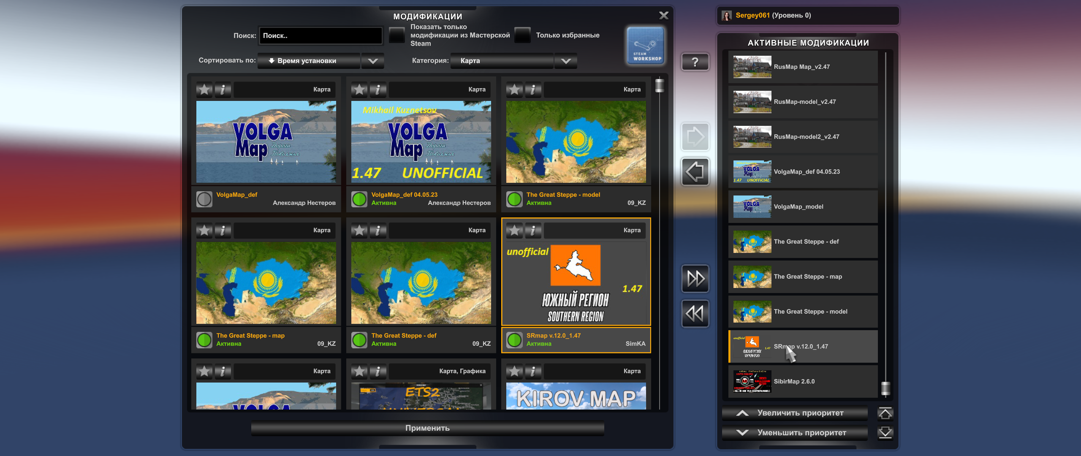The image size is (1081, 456).
Task: Toggle green status of VolgaMap_def 04.05.23
Action: pyautogui.click(x=359, y=199)
